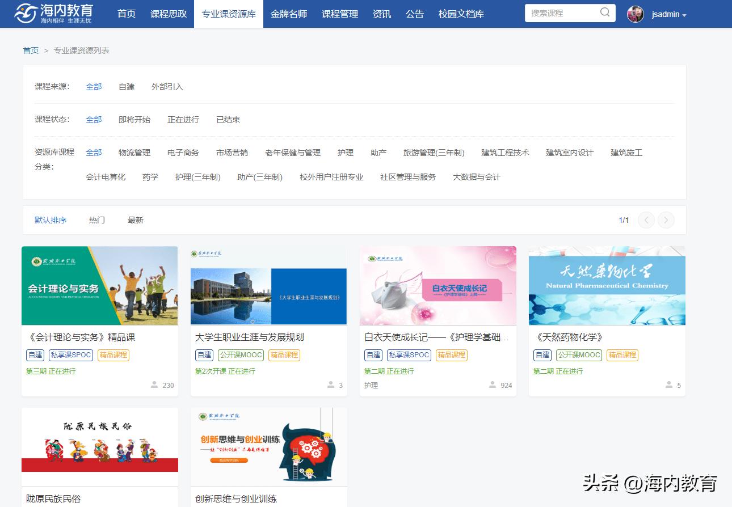Open the jsadmin user avatar
The height and width of the screenshot is (507, 732).
pyautogui.click(x=636, y=14)
